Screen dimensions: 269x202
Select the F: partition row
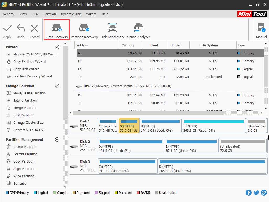(170, 69)
